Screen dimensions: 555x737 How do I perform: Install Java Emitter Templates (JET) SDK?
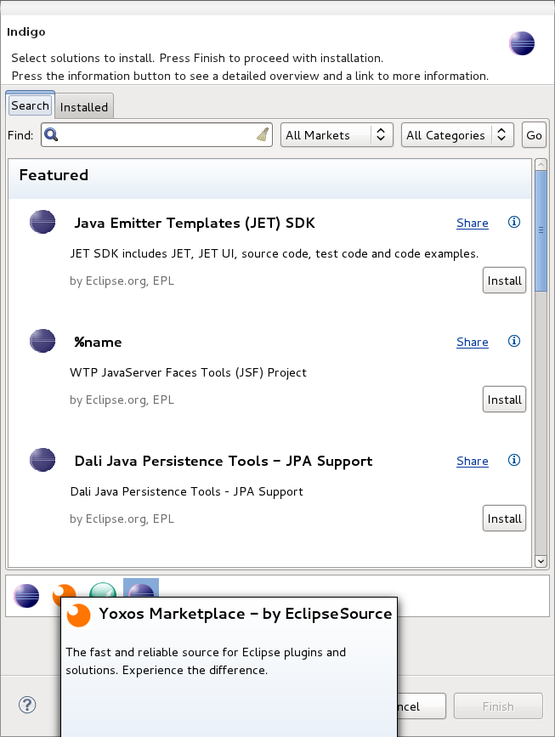[504, 281]
